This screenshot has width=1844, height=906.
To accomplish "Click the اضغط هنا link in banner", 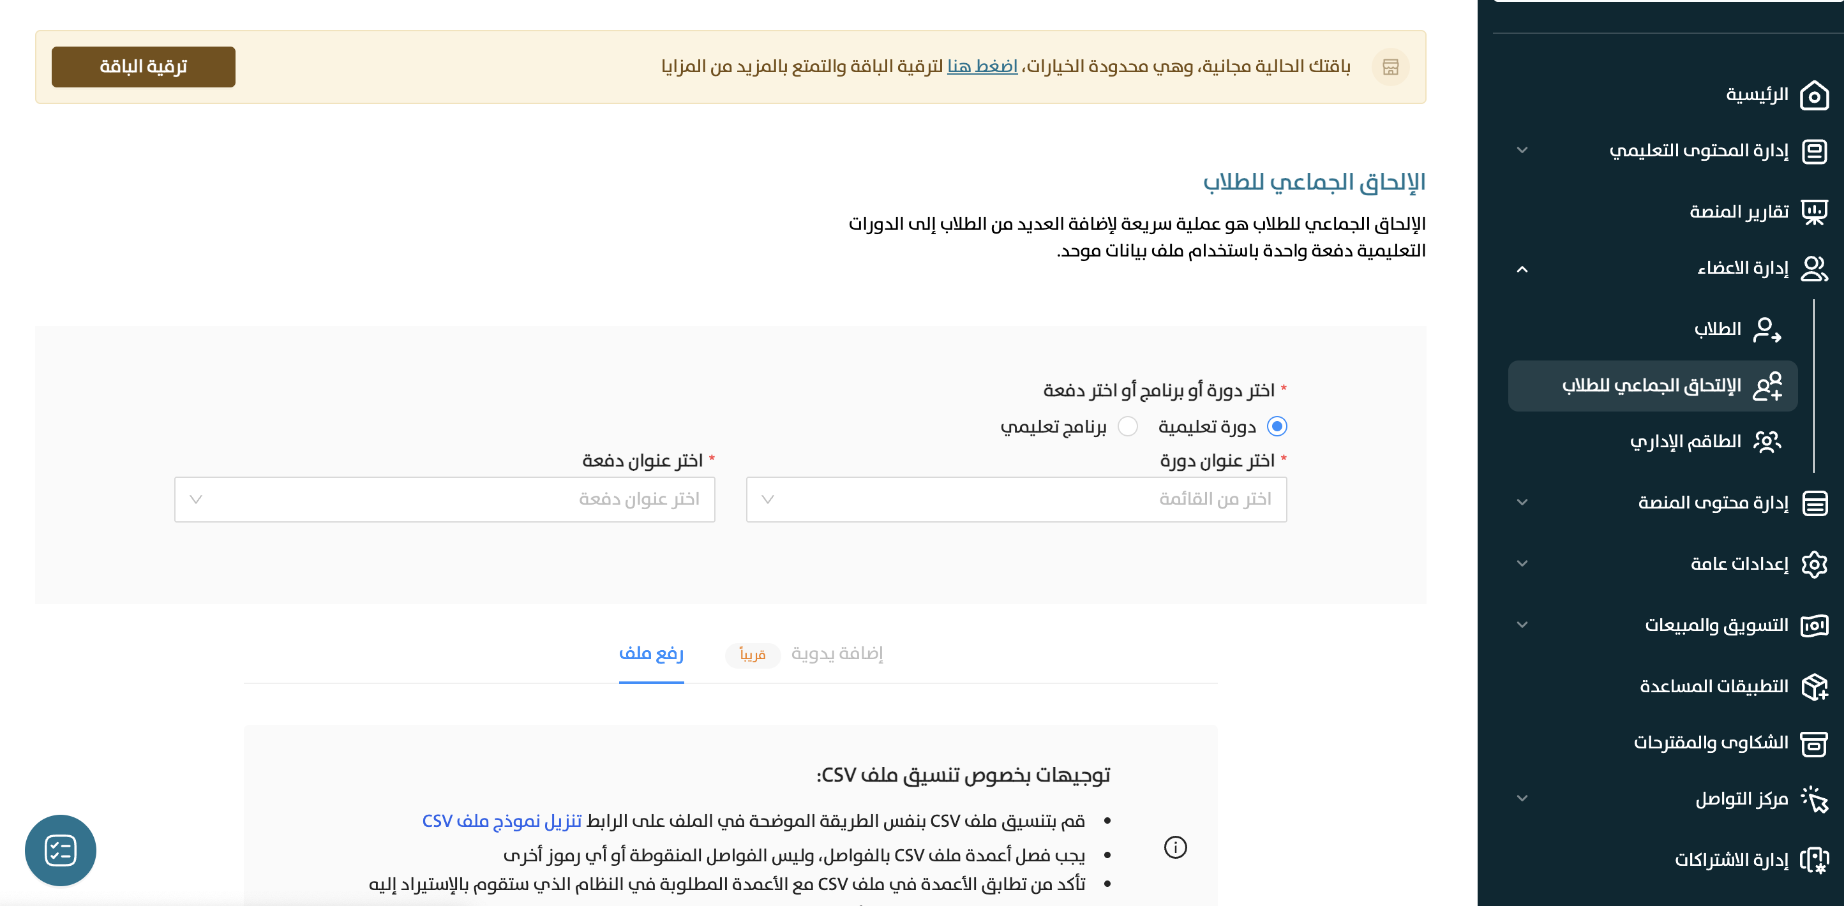I will point(982,66).
